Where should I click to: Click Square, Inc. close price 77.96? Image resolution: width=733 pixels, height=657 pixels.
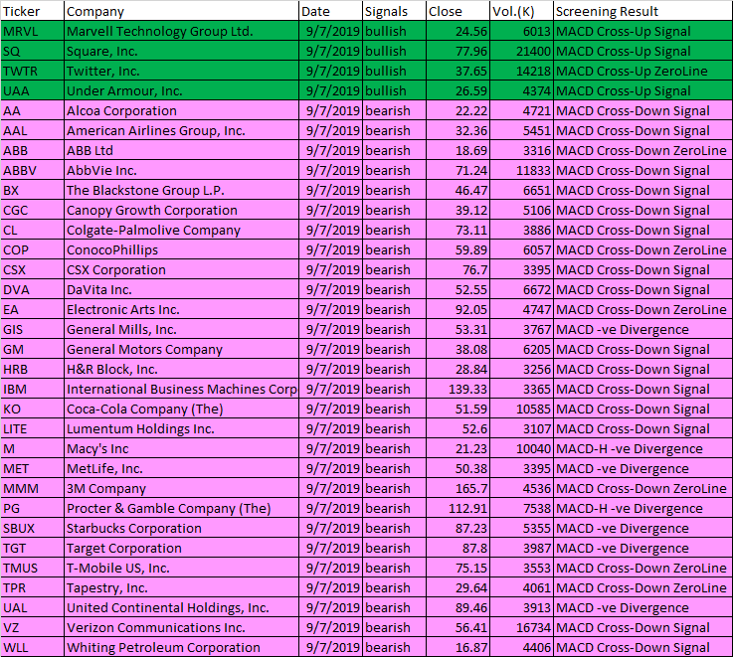point(458,51)
